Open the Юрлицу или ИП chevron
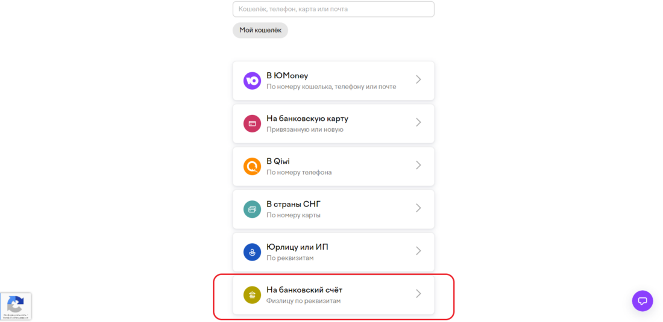The width and height of the screenshot is (663, 322). click(x=418, y=250)
